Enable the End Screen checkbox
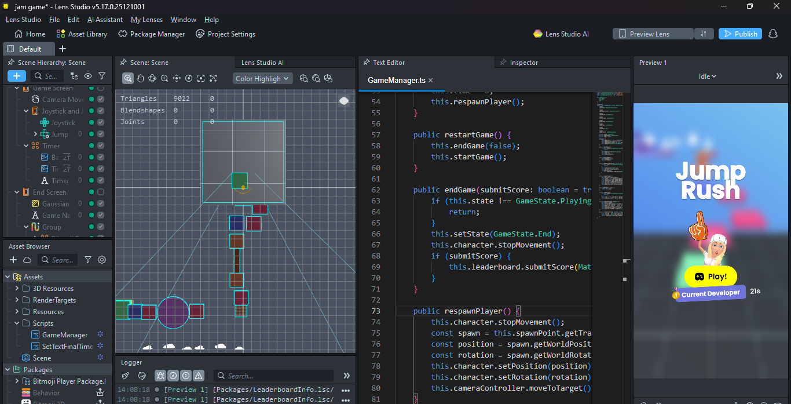Viewport: 791px width, 404px height. point(101,192)
